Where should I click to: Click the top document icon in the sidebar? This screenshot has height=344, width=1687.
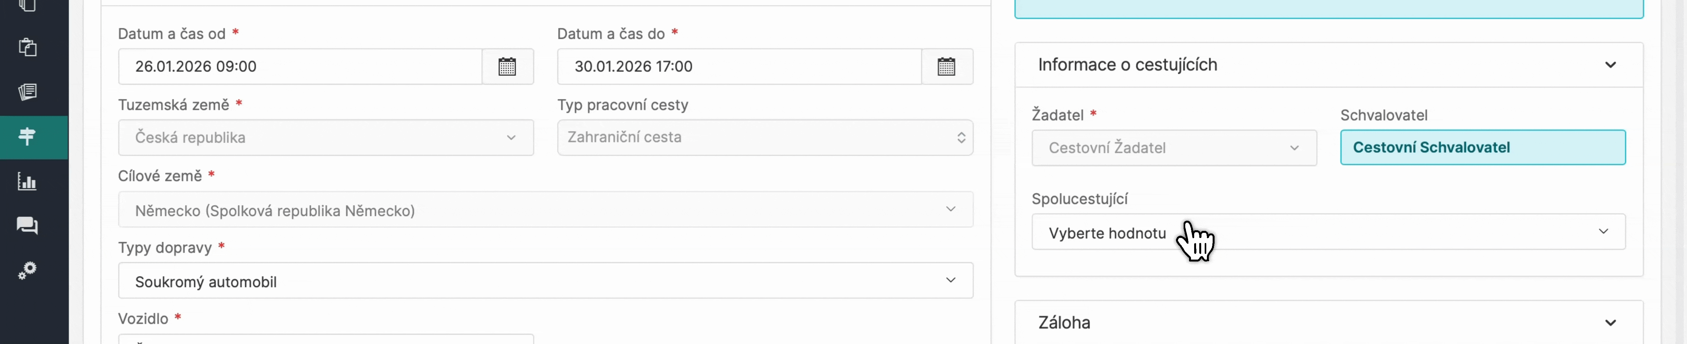tap(27, 5)
